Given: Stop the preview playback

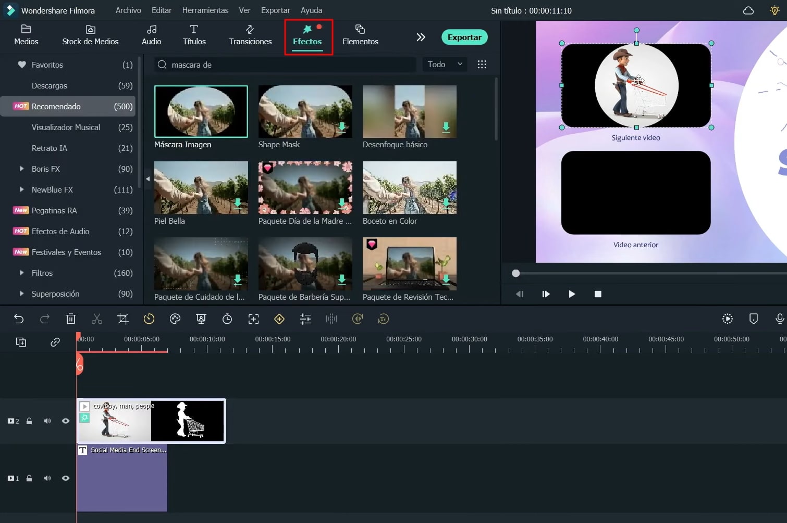Looking at the screenshot, I should 598,294.
